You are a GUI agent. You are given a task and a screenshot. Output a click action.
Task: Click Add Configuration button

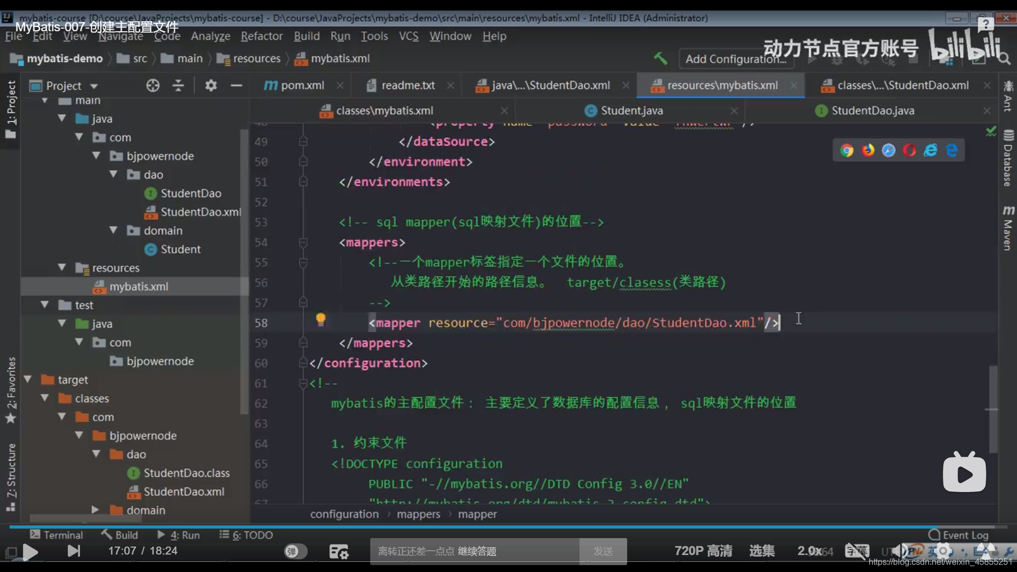(735, 59)
